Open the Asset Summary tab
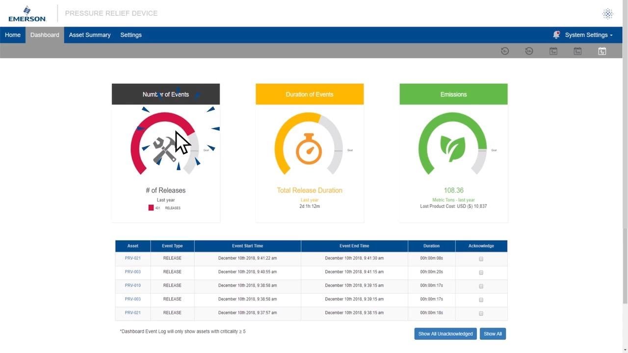Screen dimensions: 628x353 (x=90, y=35)
